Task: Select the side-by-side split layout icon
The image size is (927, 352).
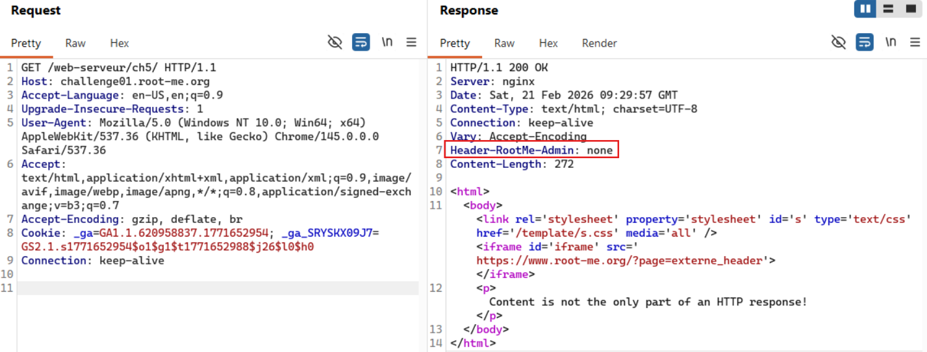Action: [x=865, y=9]
